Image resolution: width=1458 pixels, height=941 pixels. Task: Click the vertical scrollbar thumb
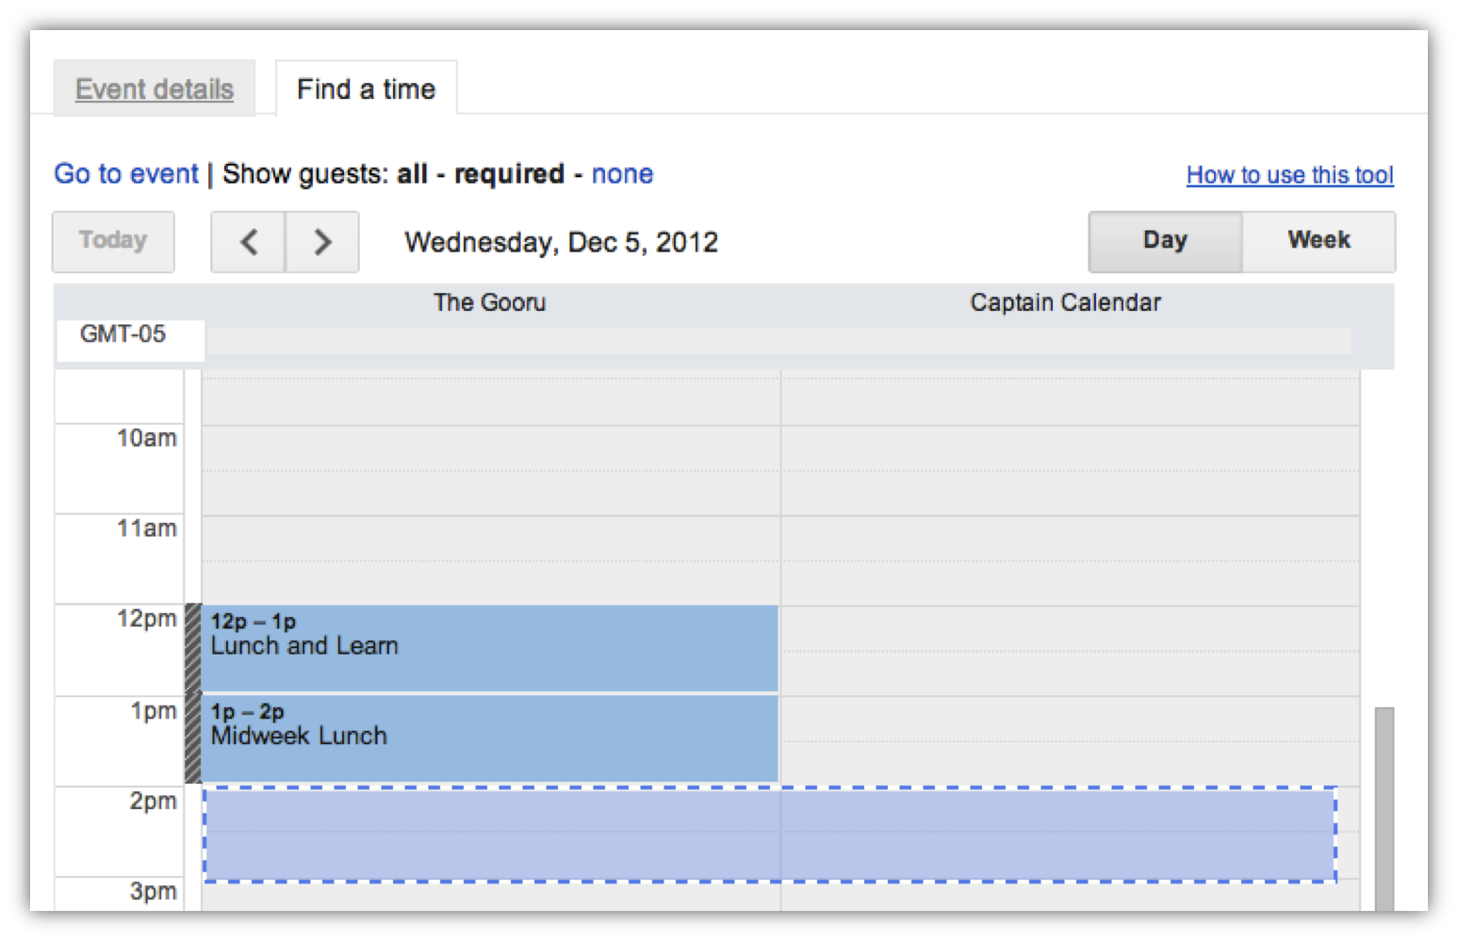point(1384,808)
